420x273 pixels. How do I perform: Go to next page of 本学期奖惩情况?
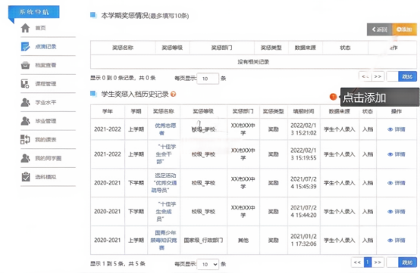378,76
